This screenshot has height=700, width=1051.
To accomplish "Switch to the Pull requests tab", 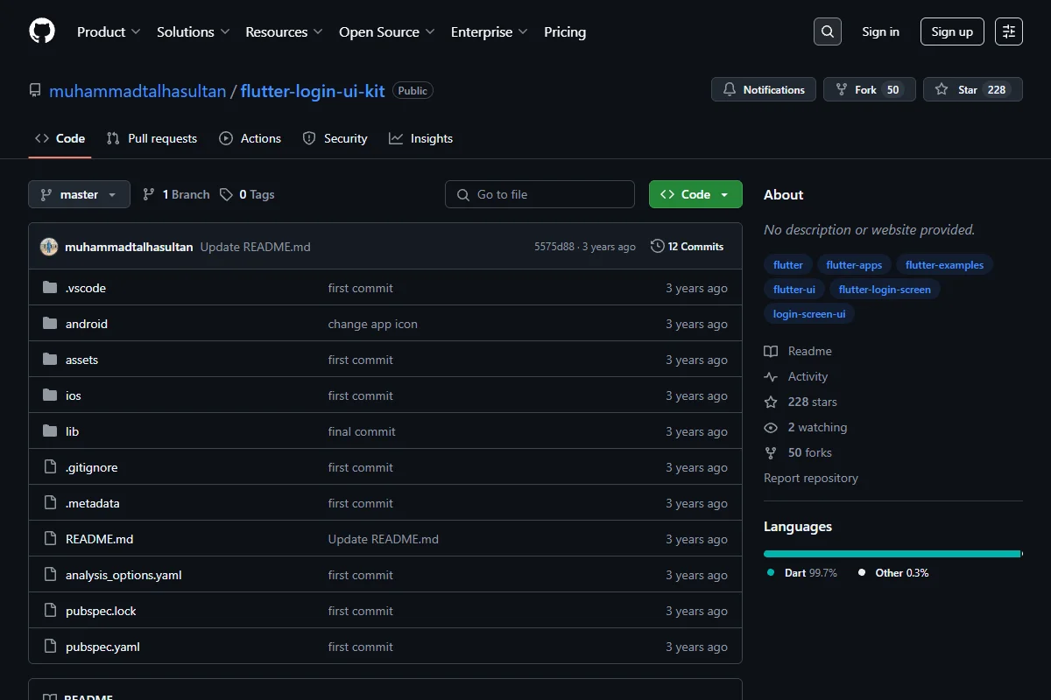I will tap(152, 138).
